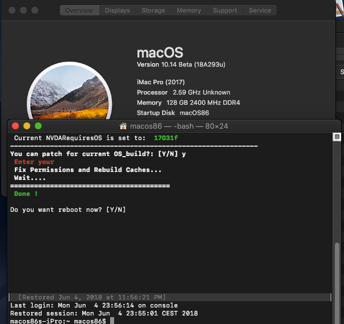344x324 pixels.
Task: Switch to the Displays tab
Action: click(x=118, y=10)
